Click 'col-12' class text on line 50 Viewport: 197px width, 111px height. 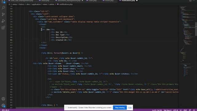44,11
